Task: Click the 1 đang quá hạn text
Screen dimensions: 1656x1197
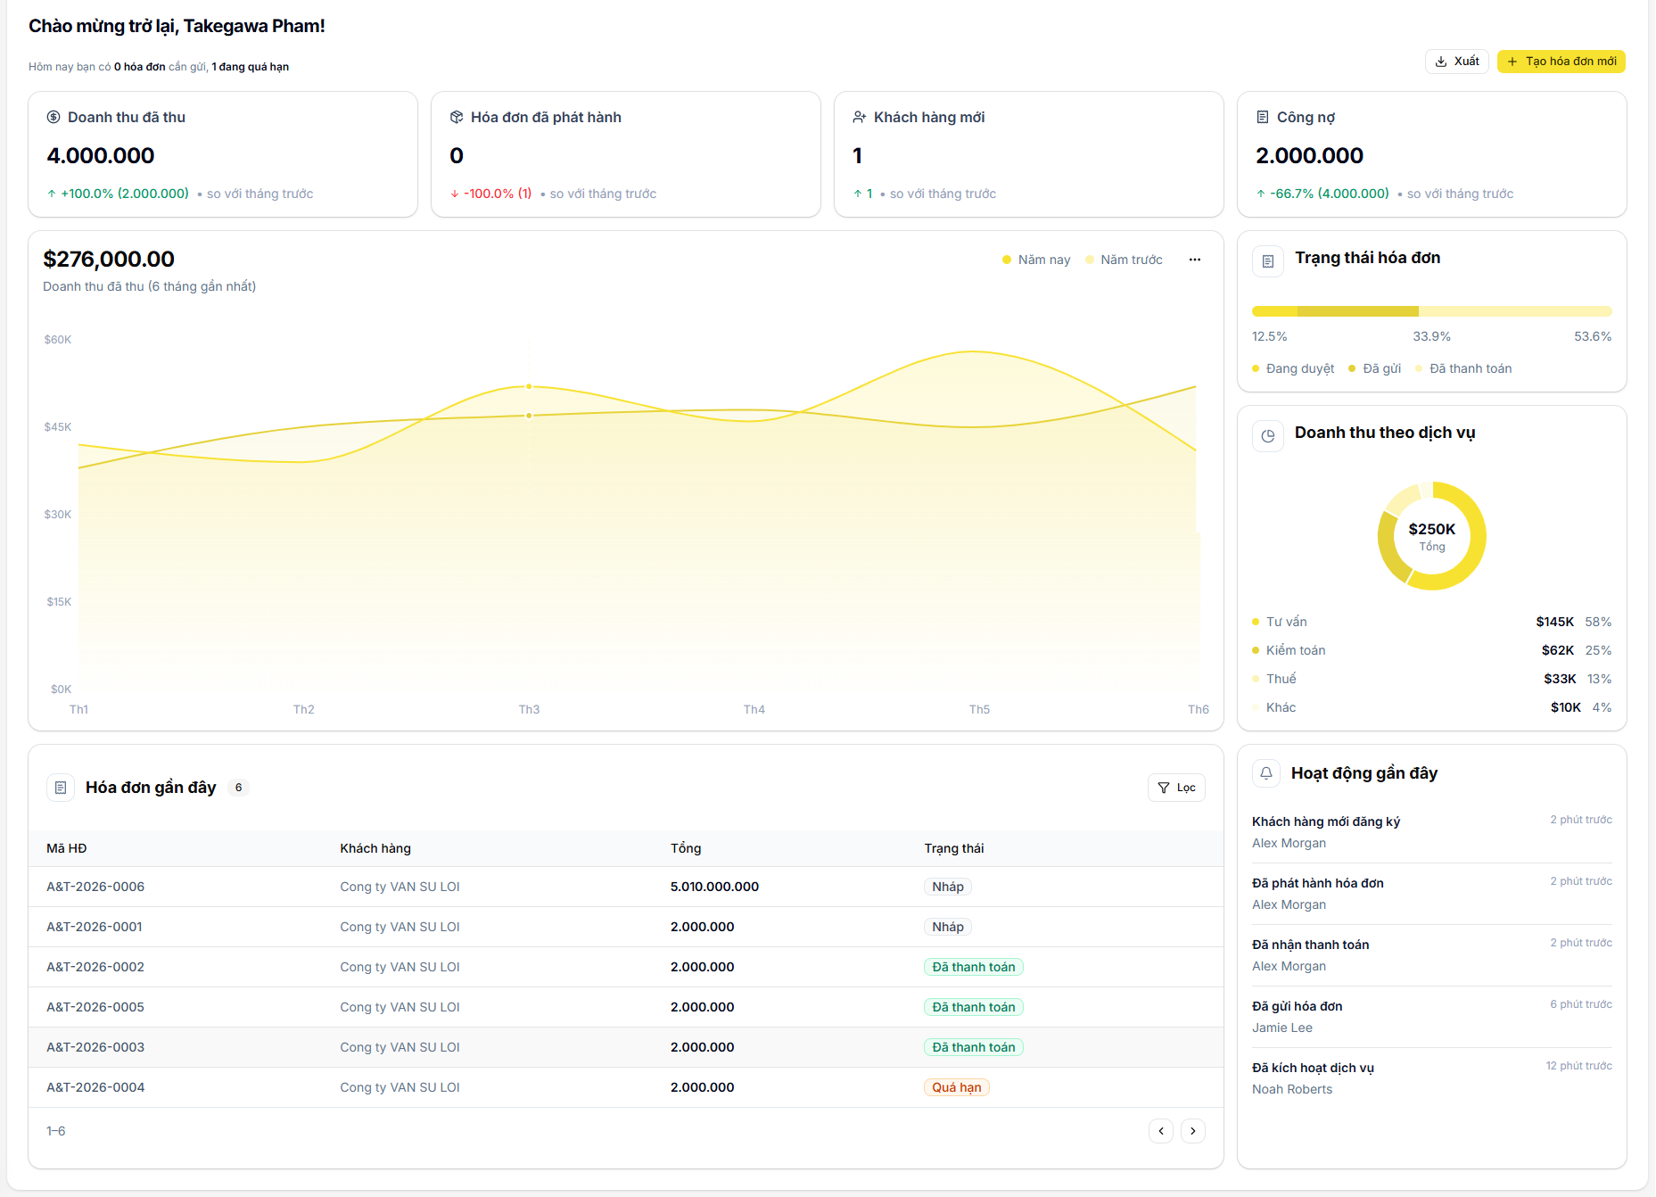Action: coord(250,67)
